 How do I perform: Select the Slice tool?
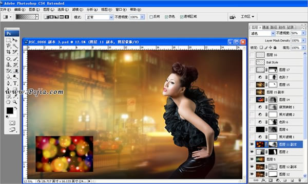(15, 52)
